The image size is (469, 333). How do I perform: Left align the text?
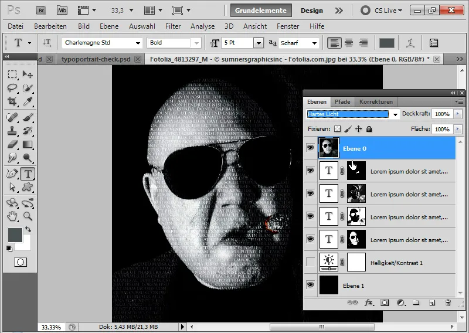coord(334,43)
